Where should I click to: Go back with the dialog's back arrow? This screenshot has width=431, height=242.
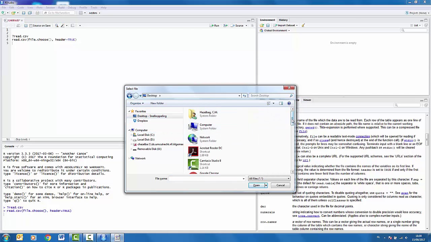[x=130, y=96]
